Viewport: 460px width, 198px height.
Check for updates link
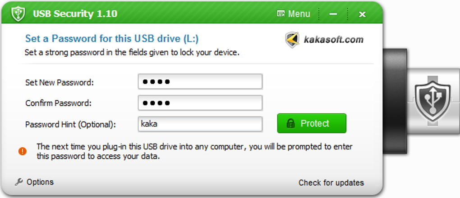pos(331,183)
